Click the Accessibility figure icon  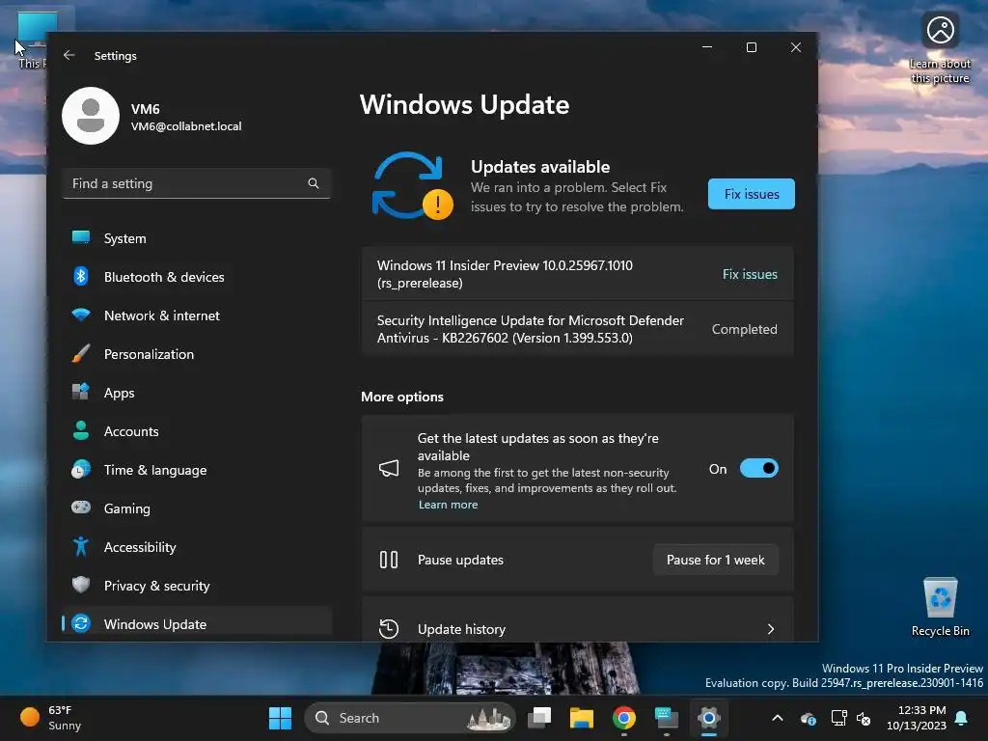pos(81,546)
